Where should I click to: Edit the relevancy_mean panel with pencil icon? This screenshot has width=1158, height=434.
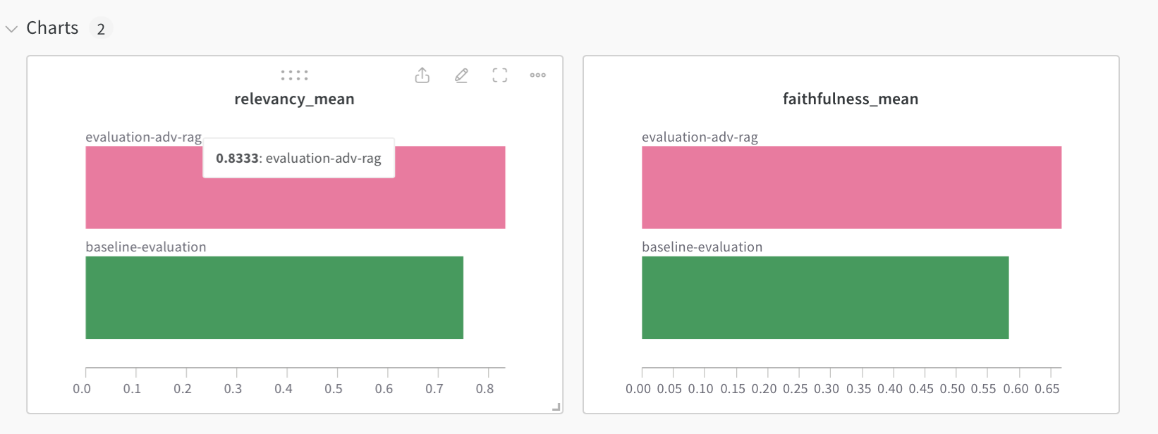[461, 75]
